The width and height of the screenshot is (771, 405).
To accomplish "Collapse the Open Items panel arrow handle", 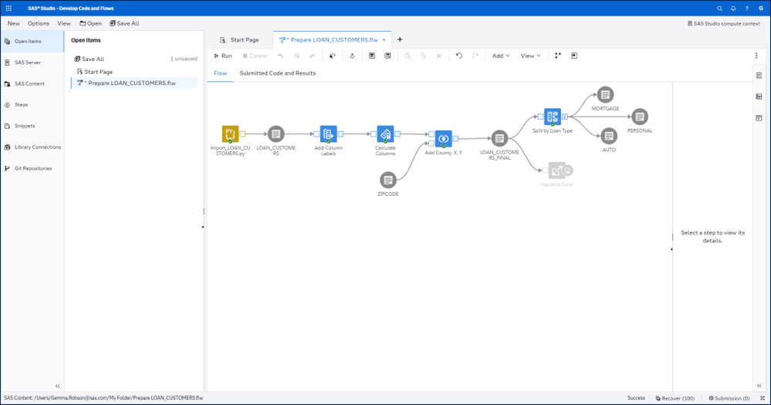I will (x=202, y=227).
